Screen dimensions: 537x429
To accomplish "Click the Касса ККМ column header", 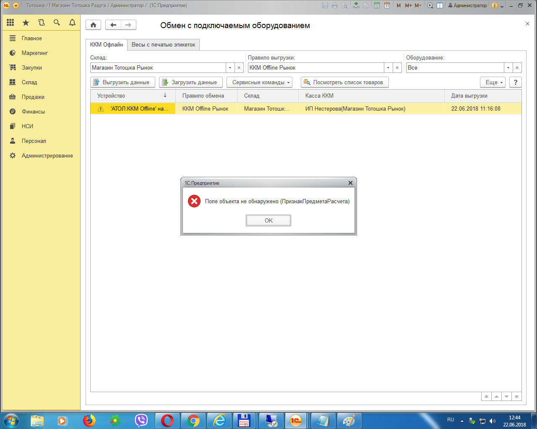I will pyautogui.click(x=371, y=96).
